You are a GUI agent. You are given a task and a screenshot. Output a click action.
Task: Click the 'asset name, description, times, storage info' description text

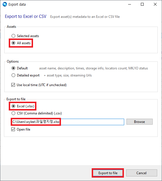(94, 68)
